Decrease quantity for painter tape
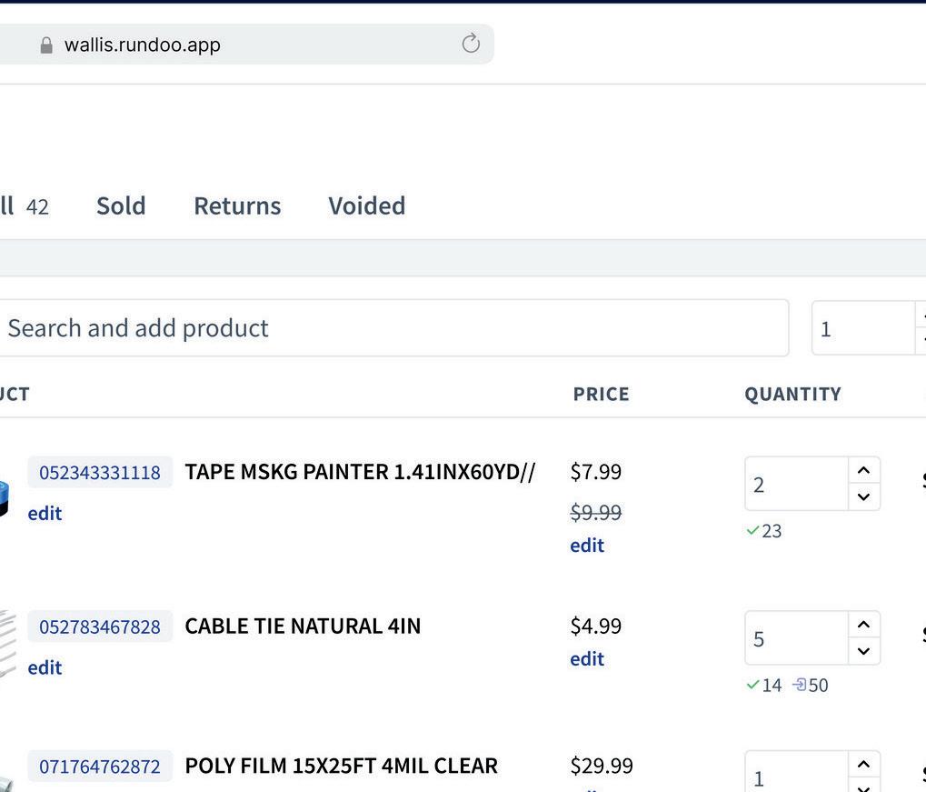Image resolution: width=926 pixels, height=792 pixels. click(863, 496)
